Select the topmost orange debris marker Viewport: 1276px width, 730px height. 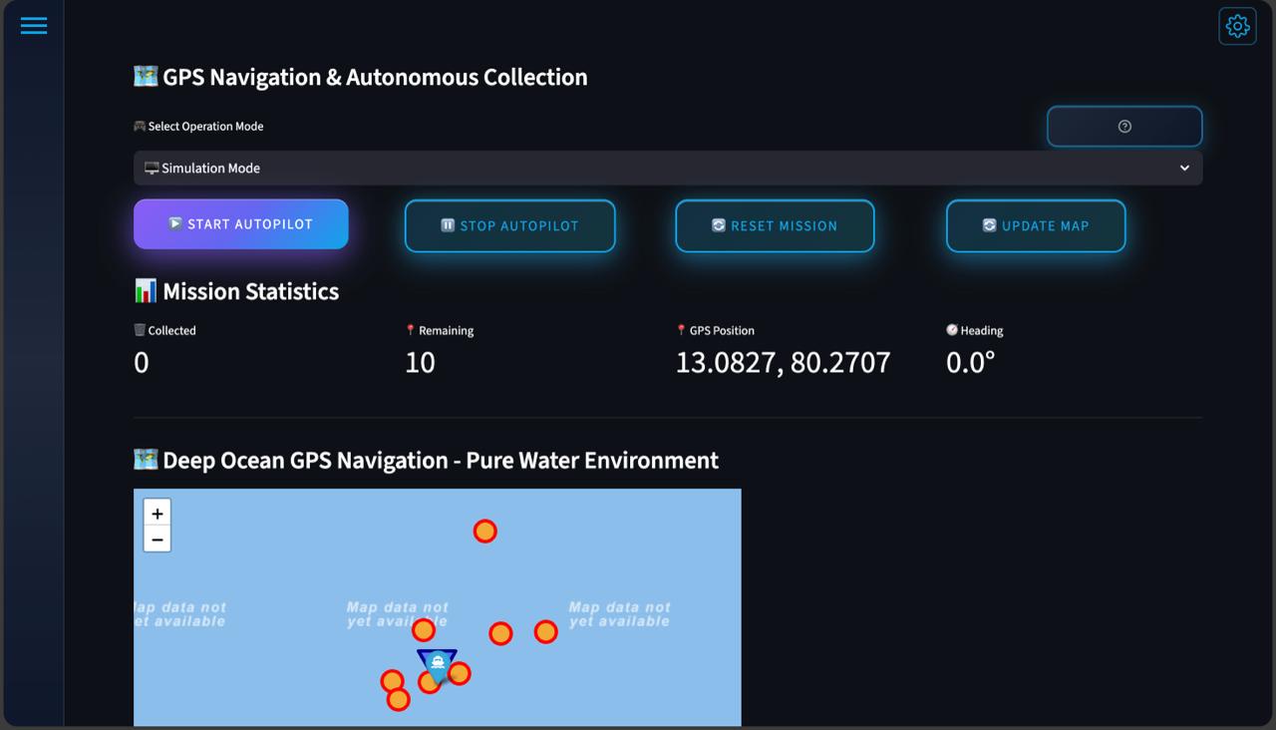(484, 532)
